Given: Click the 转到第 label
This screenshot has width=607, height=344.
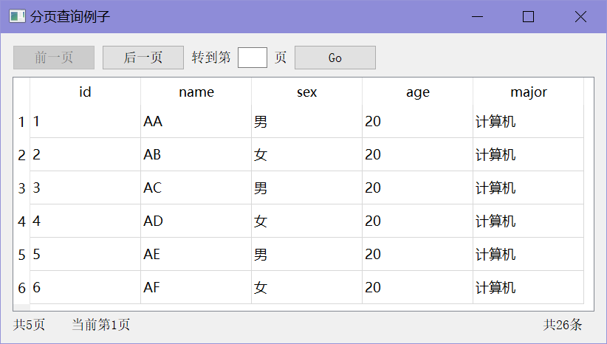Looking at the screenshot, I should click(x=211, y=58).
